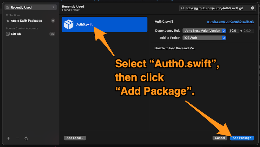Click the Auth0.swift title in details pane
Screen dimensions: 260x147
click(164, 22)
